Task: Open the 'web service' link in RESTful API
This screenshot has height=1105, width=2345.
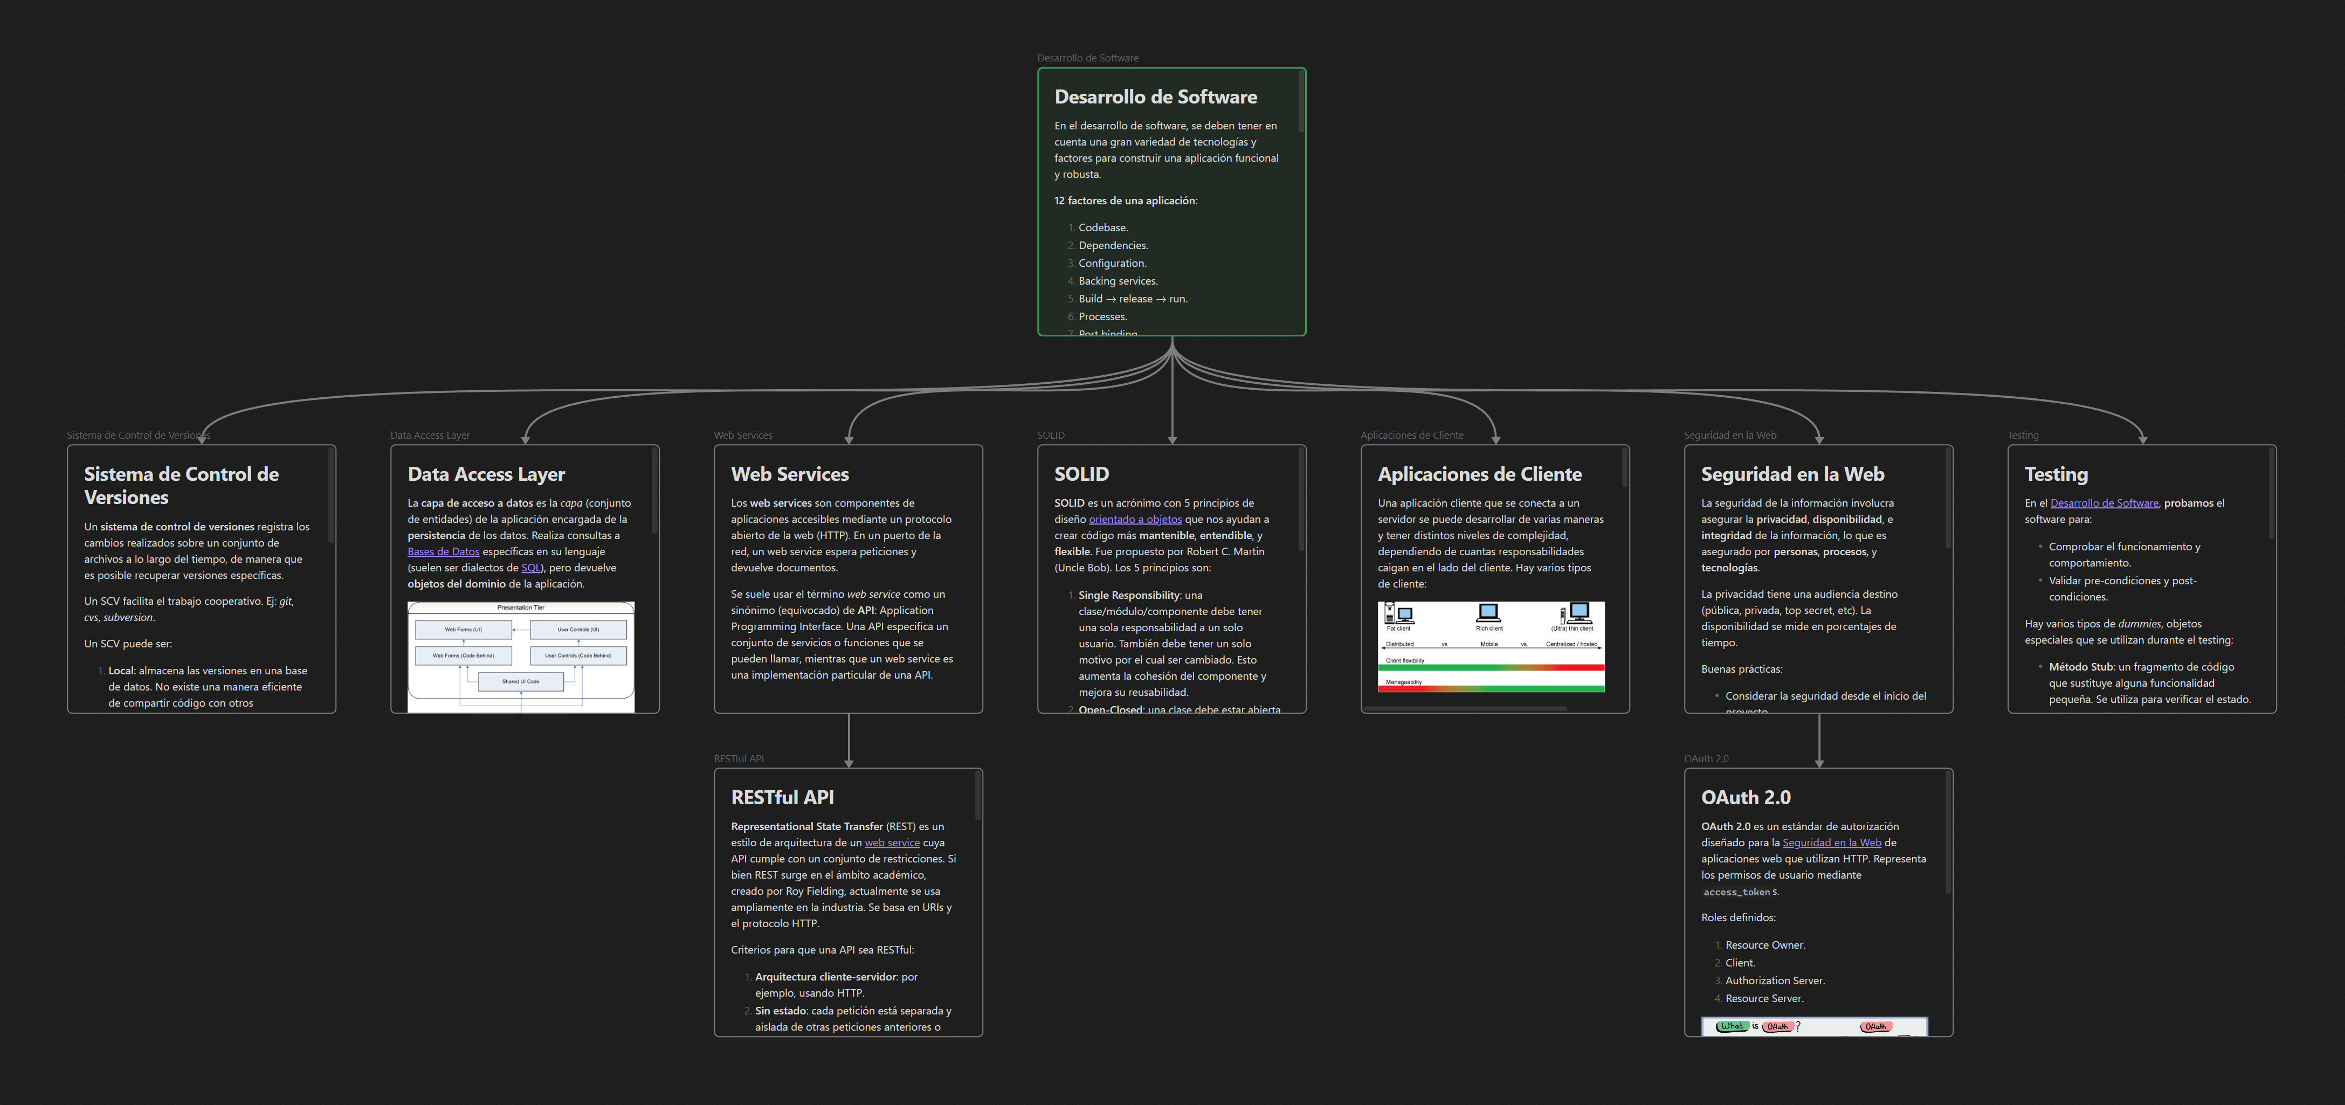Action: (892, 843)
